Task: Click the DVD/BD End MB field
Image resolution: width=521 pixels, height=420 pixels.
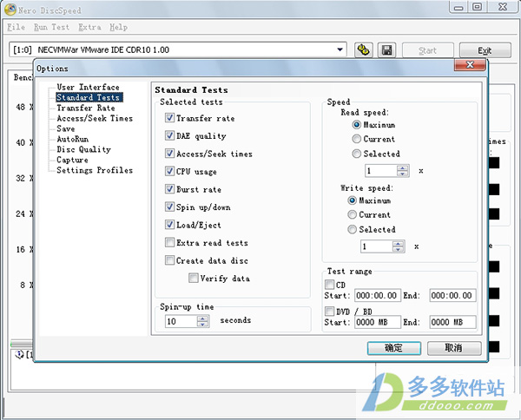Action: pos(452,322)
